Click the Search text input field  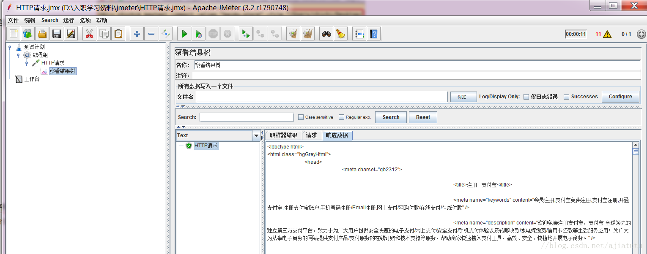coord(247,117)
